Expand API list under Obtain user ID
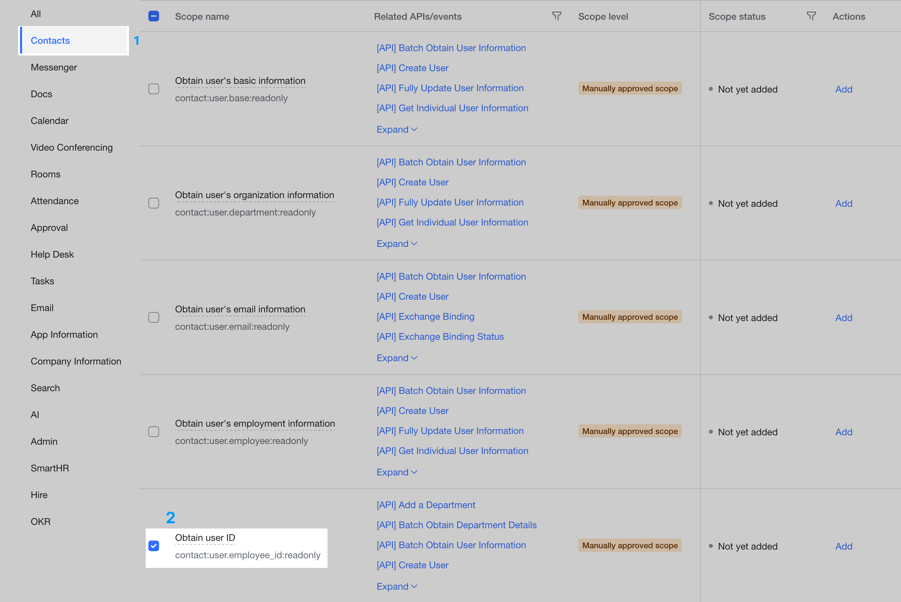This screenshot has height=602, width=901. click(396, 586)
